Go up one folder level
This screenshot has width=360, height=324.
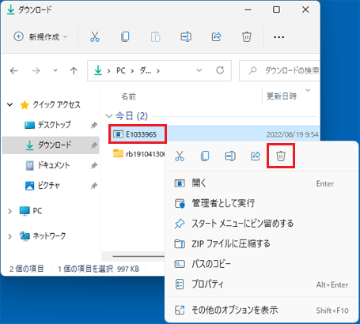pyautogui.click(x=74, y=70)
